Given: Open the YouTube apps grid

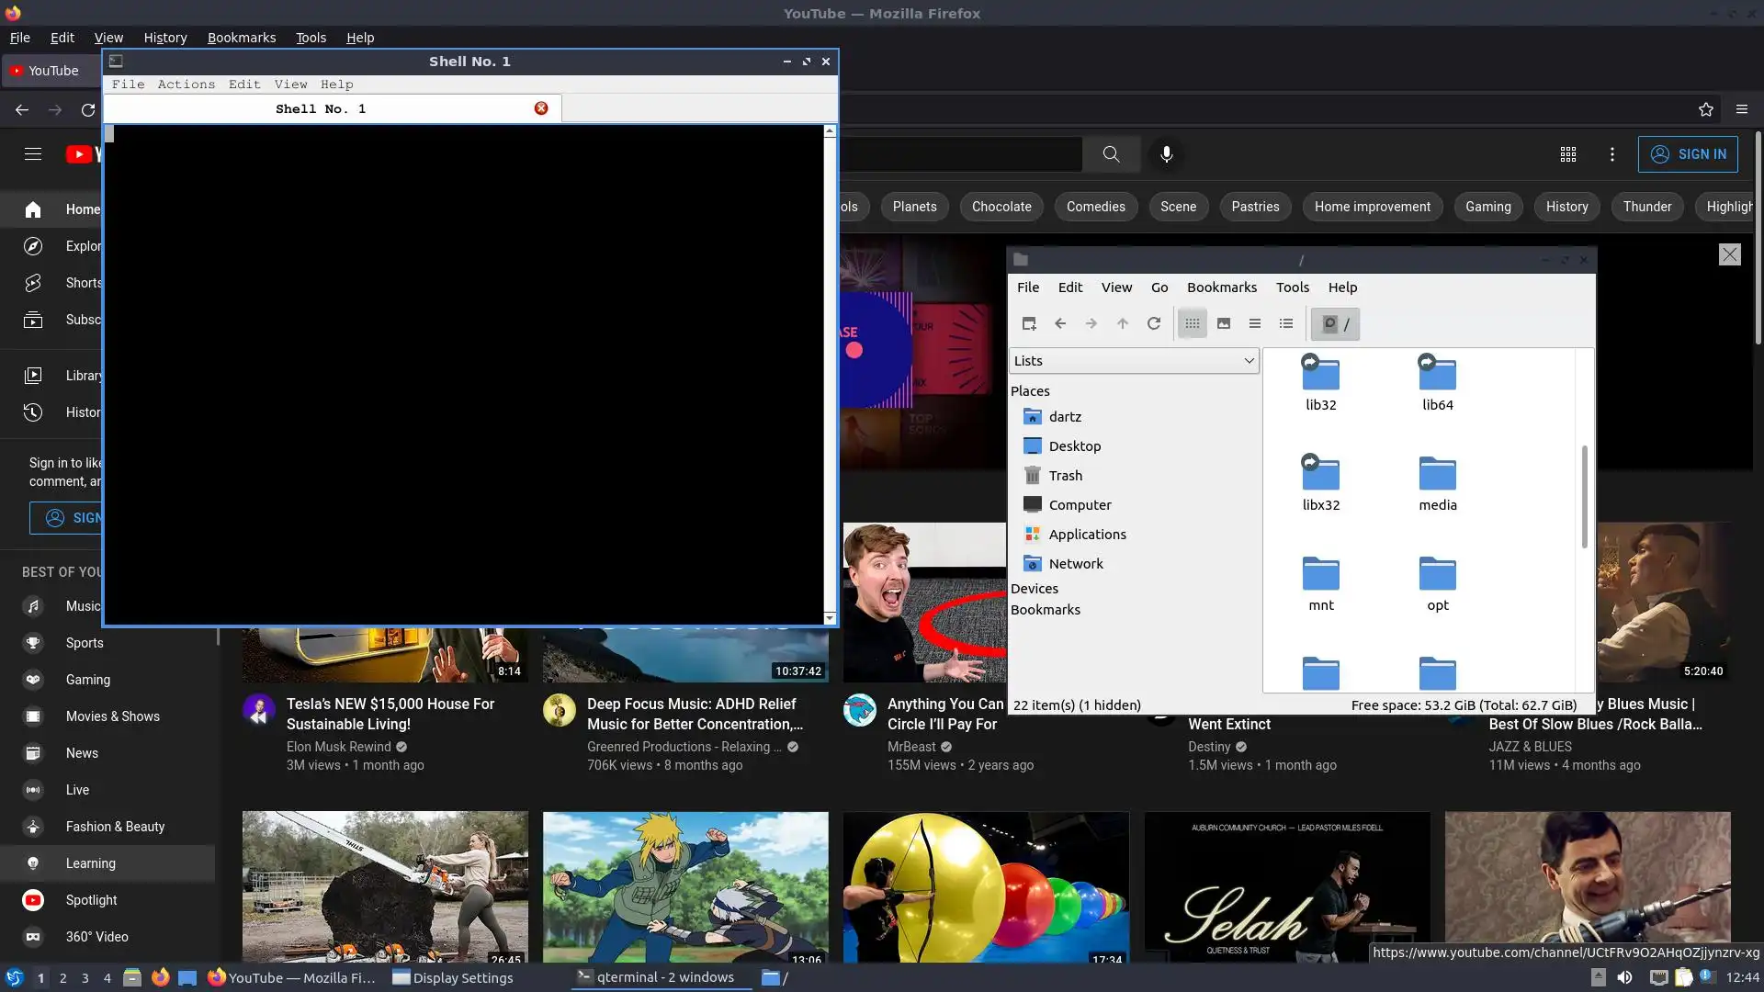Looking at the screenshot, I should coord(1568,154).
